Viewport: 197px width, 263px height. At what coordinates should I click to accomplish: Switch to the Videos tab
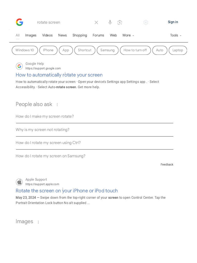click(47, 35)
